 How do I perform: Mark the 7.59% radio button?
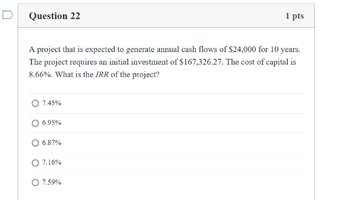[x=36, y=182]
